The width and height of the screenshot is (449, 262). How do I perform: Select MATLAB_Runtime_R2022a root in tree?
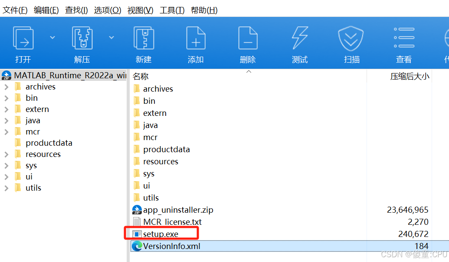click(64, 75)
